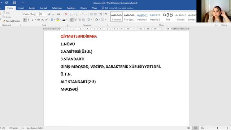Click the Justify icon

pyautogui.click(x=83, y=19)
